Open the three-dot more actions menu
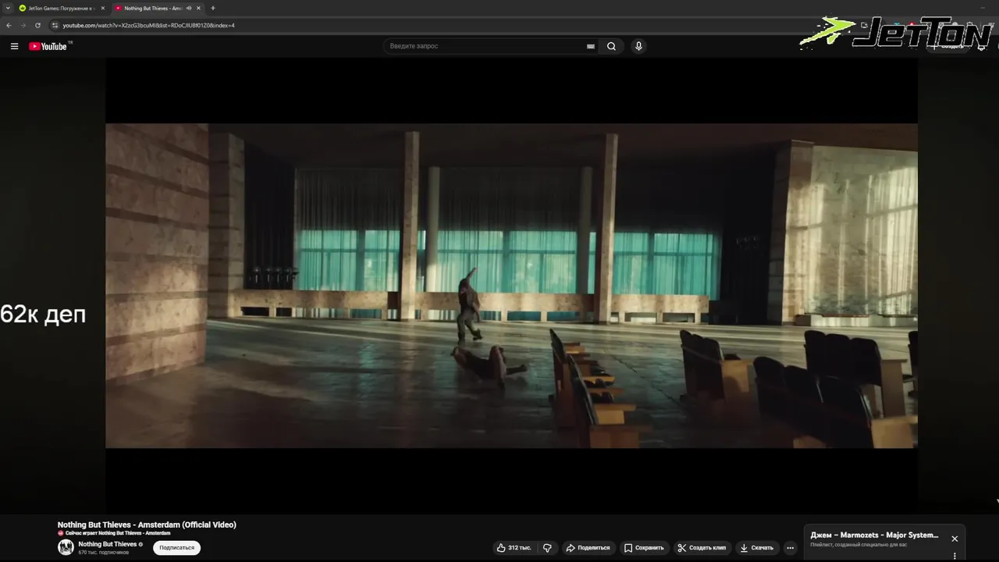This screenshot has width=999, height=562. click(x=790, y=548)
